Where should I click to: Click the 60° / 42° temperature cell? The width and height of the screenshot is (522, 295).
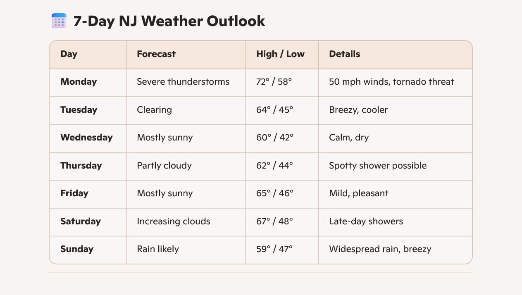click(x=274, y=138)
